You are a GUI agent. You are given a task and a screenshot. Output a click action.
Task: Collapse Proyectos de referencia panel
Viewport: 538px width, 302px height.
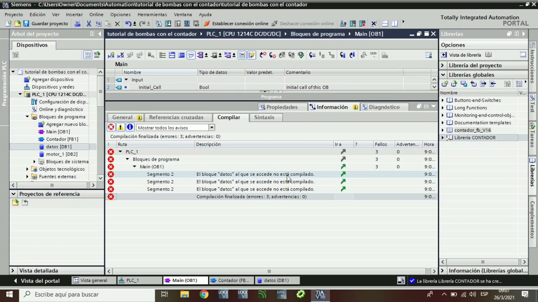point(13,194)
